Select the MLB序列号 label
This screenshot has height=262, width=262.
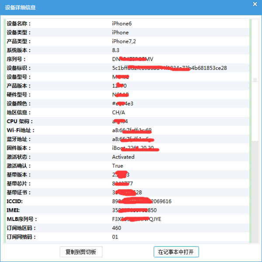(x=22, y=219)
